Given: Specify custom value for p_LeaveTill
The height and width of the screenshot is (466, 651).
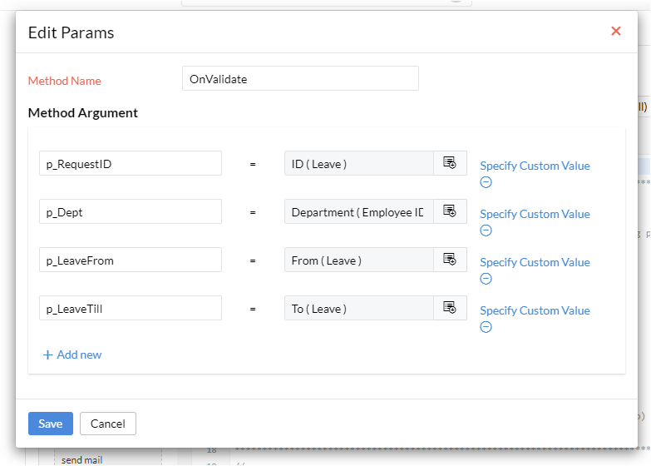Looking at the screenshot, I should coord(535,310).
